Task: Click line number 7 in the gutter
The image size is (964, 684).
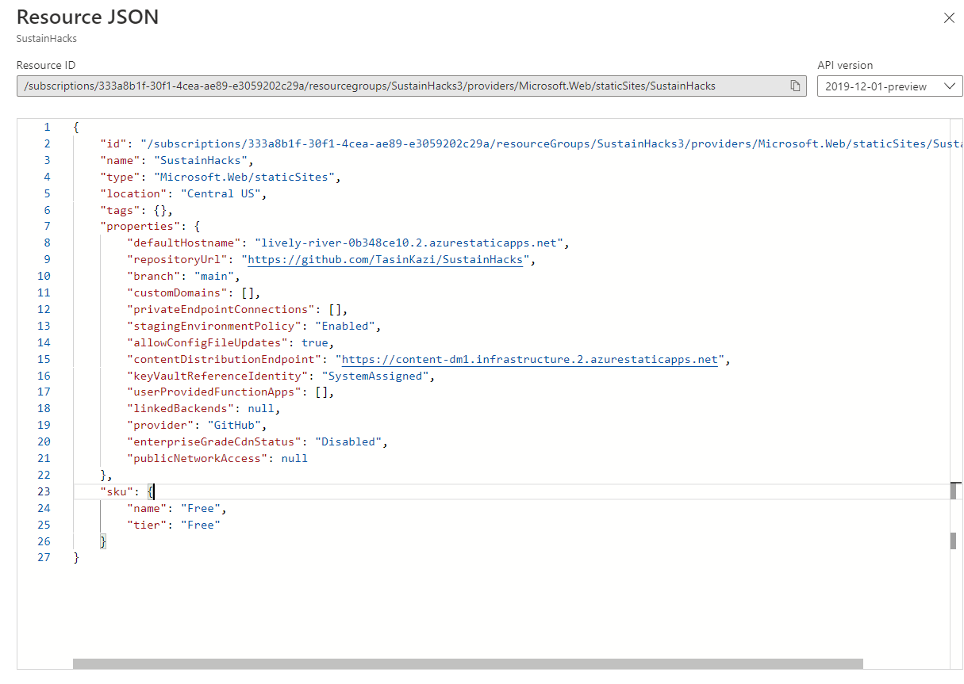Action: pos(47,226)
